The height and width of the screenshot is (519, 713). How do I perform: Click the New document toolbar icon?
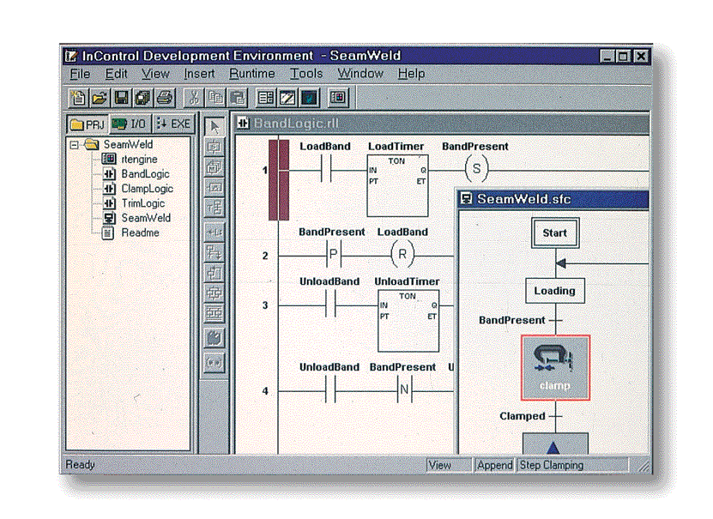[78, 97]
